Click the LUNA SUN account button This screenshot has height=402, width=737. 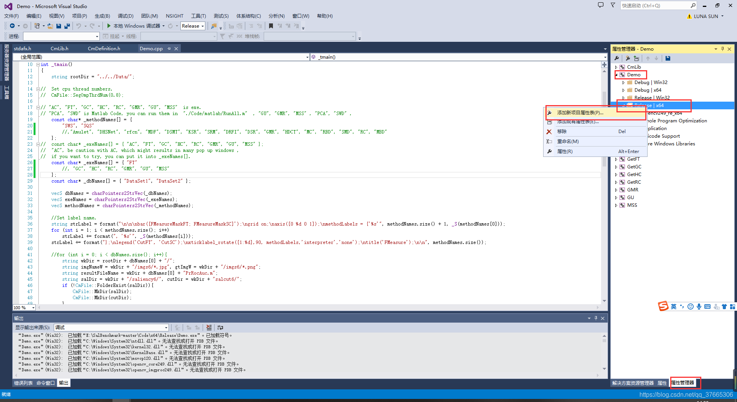tap(706, 16)
